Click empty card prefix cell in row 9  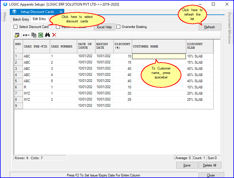(x=37, y=106)
